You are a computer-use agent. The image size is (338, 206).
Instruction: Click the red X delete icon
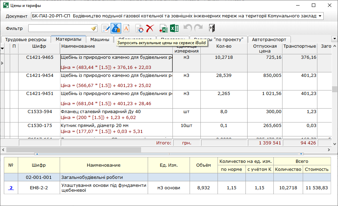tap(150, 28)
